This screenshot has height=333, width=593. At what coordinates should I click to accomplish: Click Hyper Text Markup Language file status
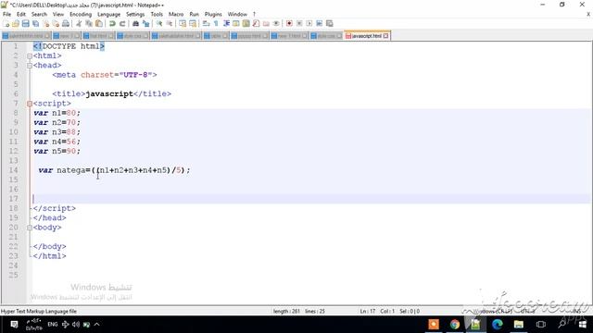(39, 312)
